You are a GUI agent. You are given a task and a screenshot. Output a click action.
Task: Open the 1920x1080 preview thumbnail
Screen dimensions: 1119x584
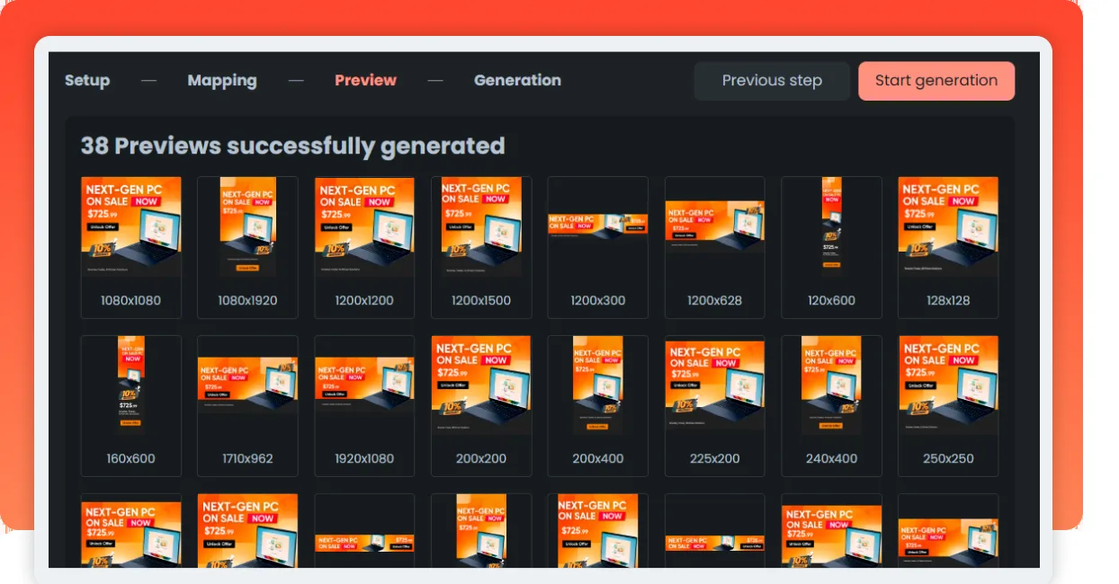(364, 385)
